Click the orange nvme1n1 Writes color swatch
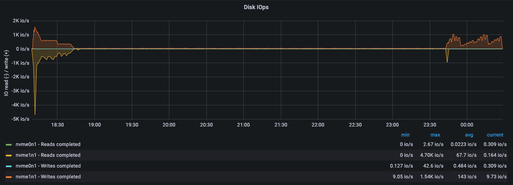Screen dimensions: 513x185 click(8, 177)
